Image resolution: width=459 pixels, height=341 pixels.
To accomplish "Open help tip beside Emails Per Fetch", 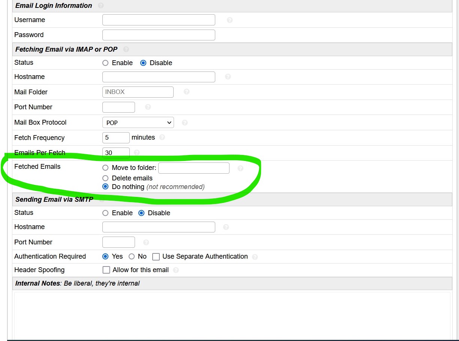I will [x=137, y=153].
